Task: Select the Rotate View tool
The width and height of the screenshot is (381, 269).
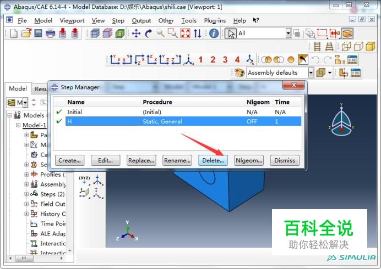Action: pyautogui.click(x=148, y=33)
